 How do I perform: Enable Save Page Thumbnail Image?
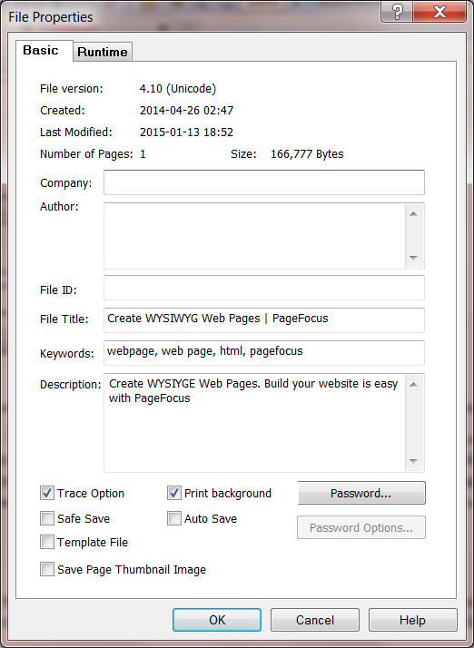47,569
